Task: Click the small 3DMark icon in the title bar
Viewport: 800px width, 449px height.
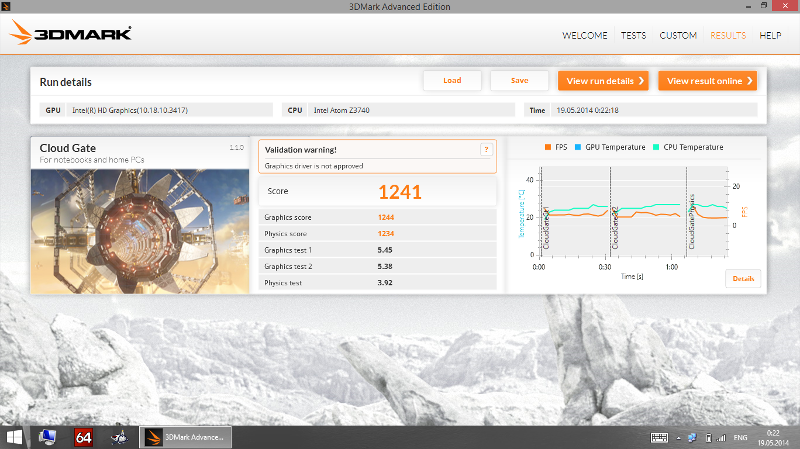Action: click(6, 6)
